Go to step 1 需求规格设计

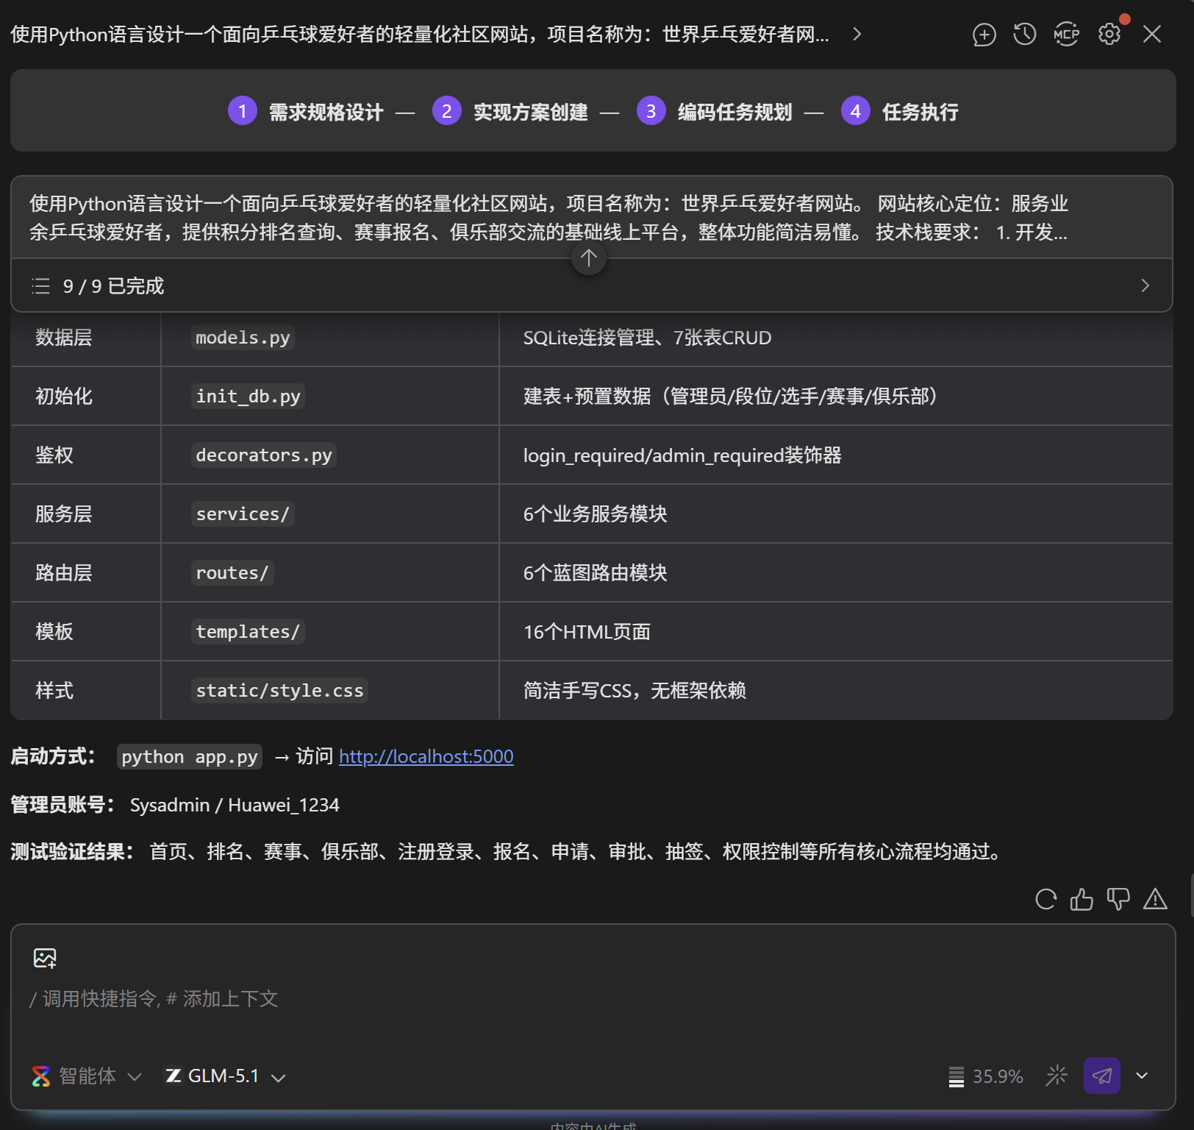(x=306, y=111)
